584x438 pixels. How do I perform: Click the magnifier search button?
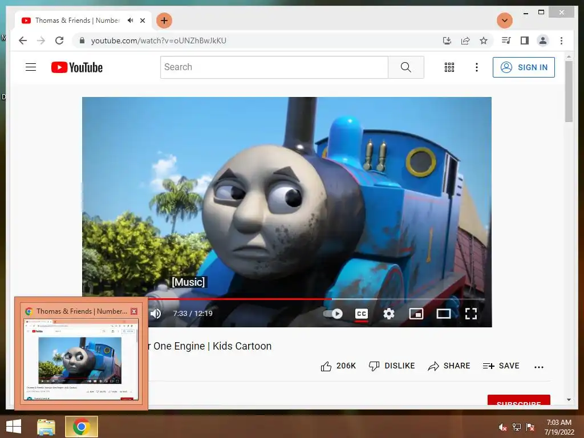point(405,67)
